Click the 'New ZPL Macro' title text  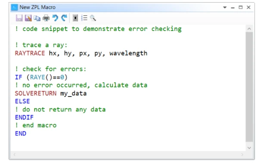pyautogui.click(x=37, y=7)
